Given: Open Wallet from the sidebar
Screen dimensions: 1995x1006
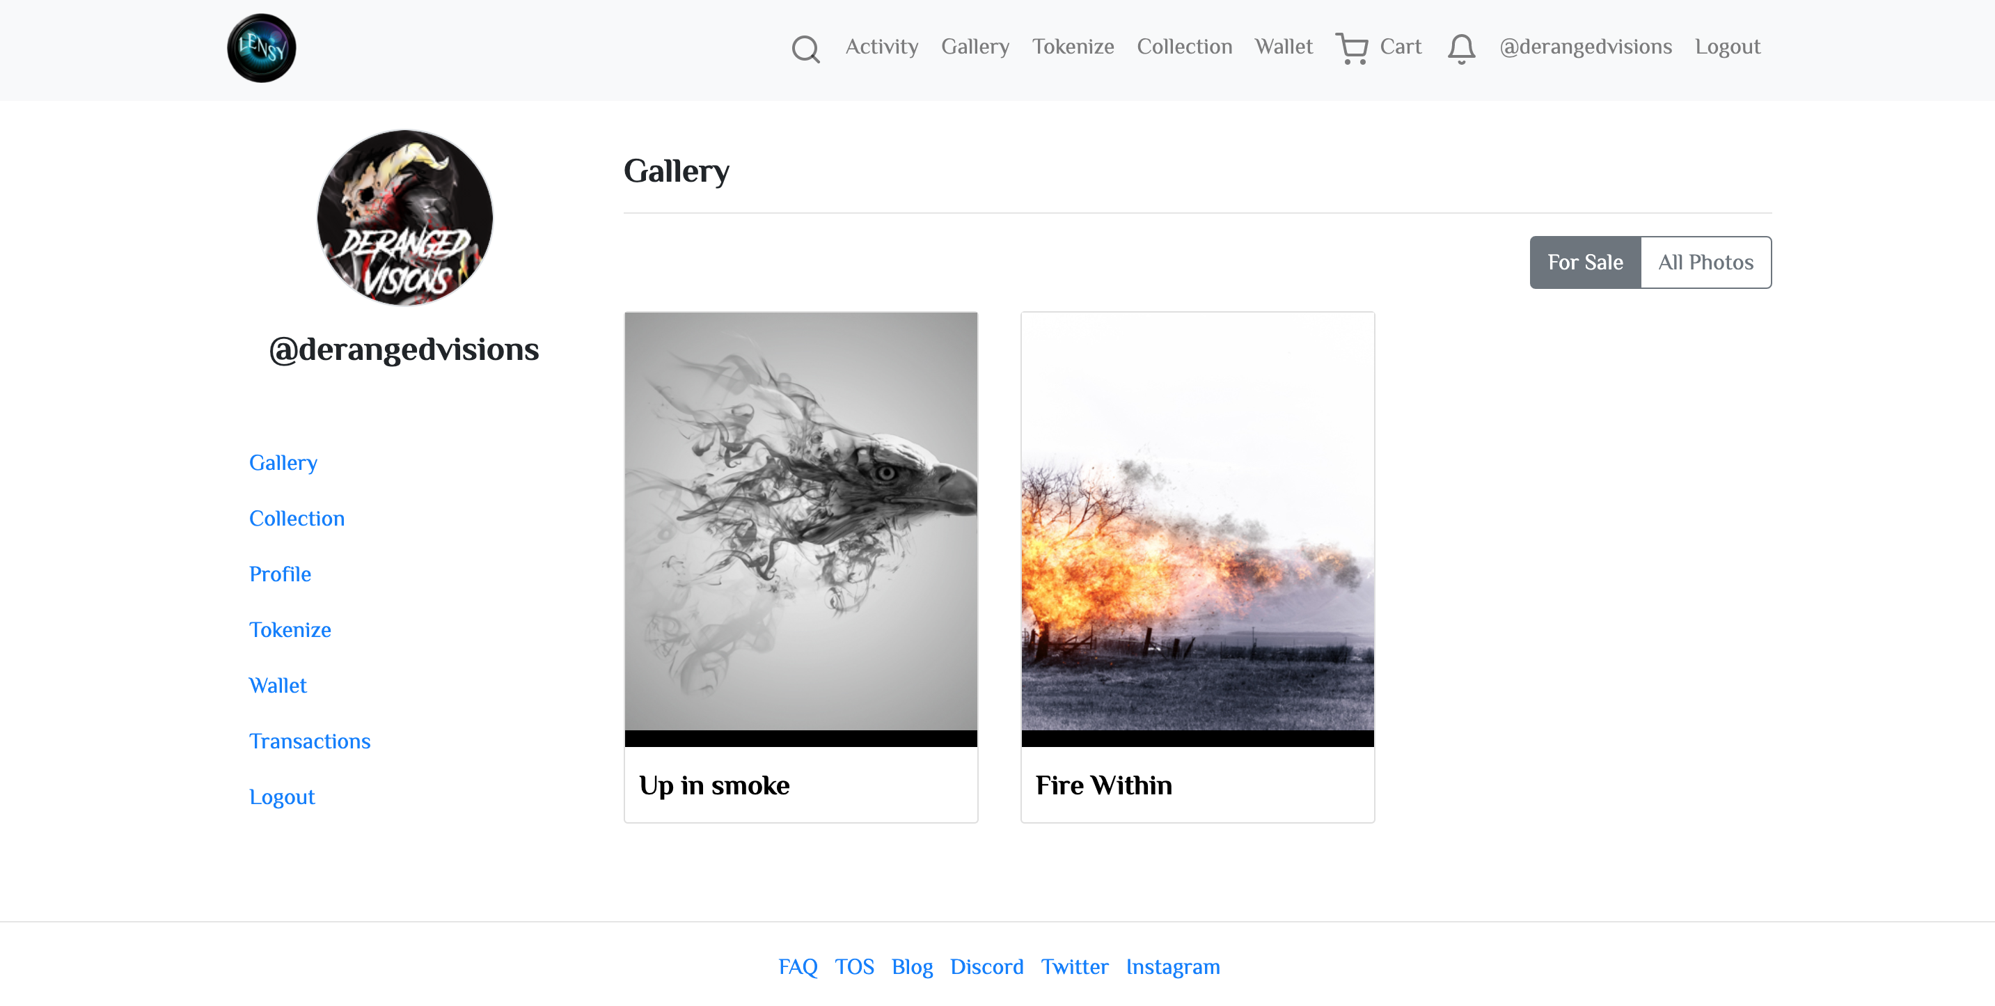Looking at the screenshot, I should (278, 685).
